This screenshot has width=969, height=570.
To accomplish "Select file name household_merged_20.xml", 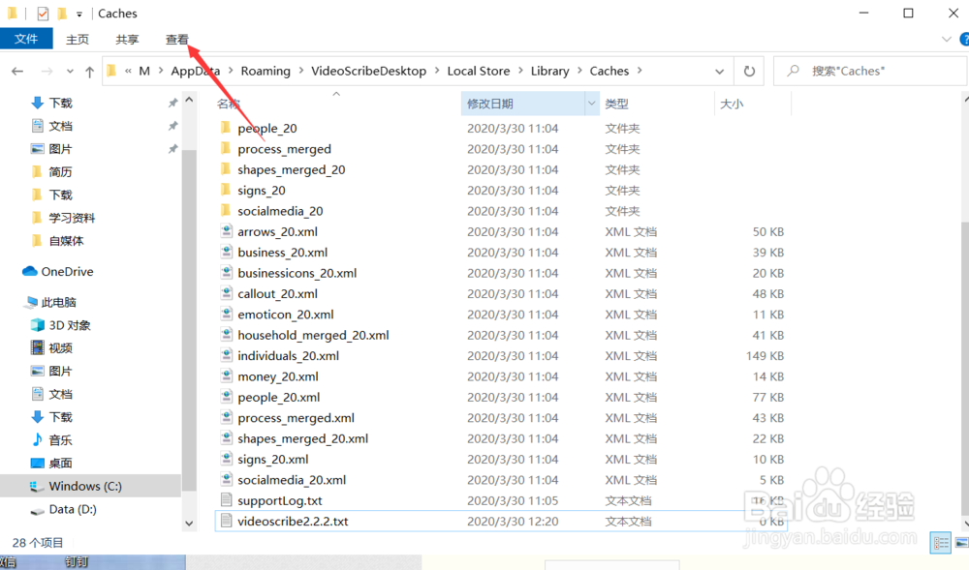I will pos(313,335).
